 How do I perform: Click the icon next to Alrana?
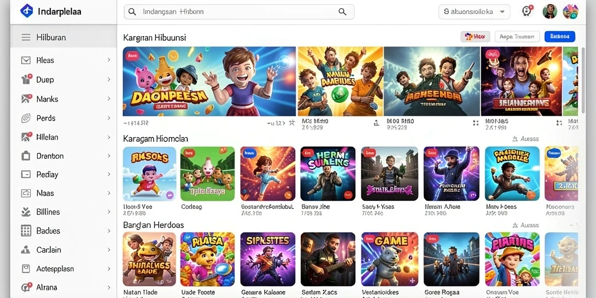point(26,288)
